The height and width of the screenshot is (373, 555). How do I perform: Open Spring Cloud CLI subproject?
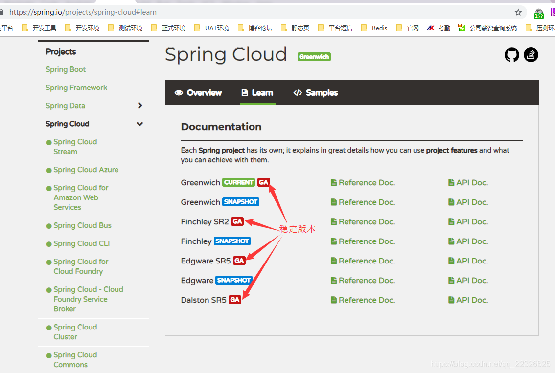pos(81,243)
